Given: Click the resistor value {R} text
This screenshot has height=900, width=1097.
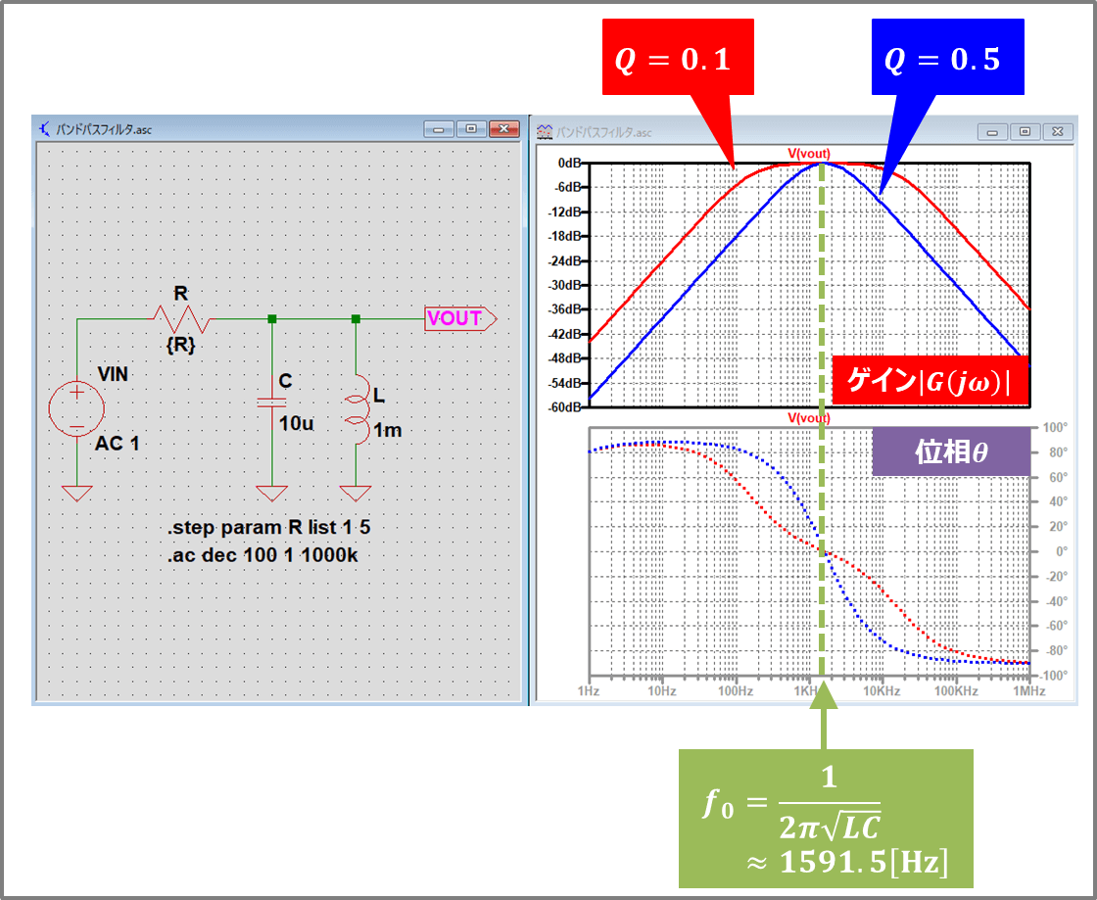Looking at the screenshot, I should point(181,345).
